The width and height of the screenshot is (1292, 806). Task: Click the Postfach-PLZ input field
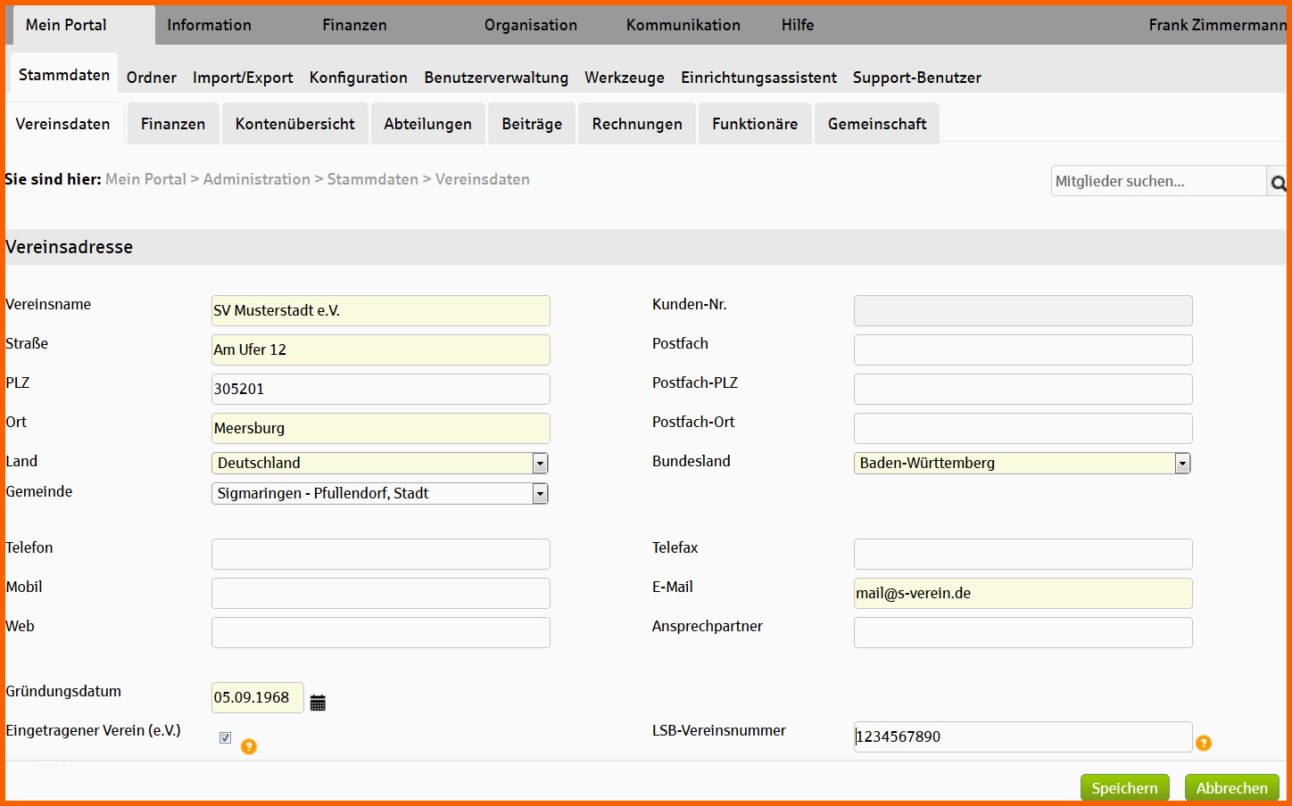(x=1023, y=389)
